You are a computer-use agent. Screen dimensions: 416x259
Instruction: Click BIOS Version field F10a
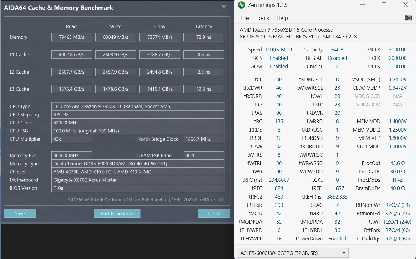click(138, 188)
